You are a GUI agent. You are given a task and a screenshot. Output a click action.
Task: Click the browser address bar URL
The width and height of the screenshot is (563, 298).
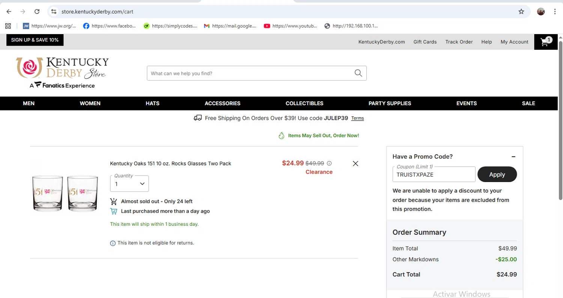click(97, 12)
